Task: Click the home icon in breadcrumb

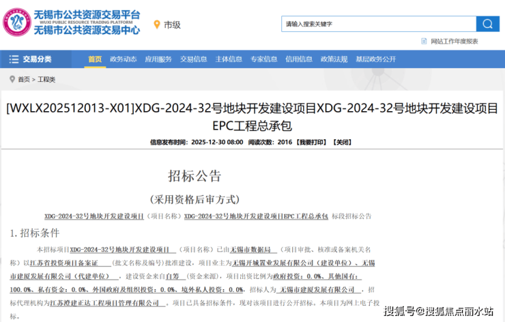Action: coord(12,79)
